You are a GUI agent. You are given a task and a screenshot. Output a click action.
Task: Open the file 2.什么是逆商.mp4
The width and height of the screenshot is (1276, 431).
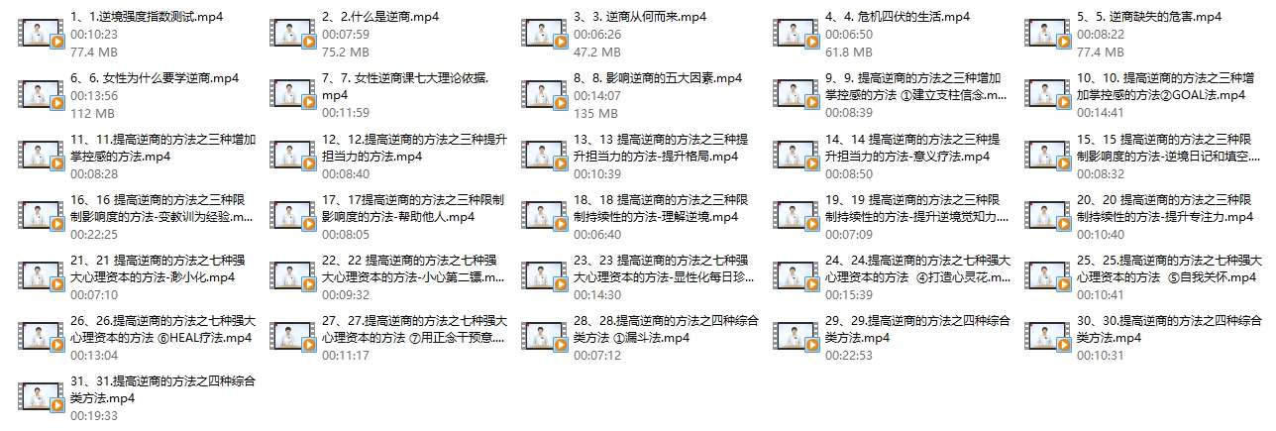click(380, 17)
